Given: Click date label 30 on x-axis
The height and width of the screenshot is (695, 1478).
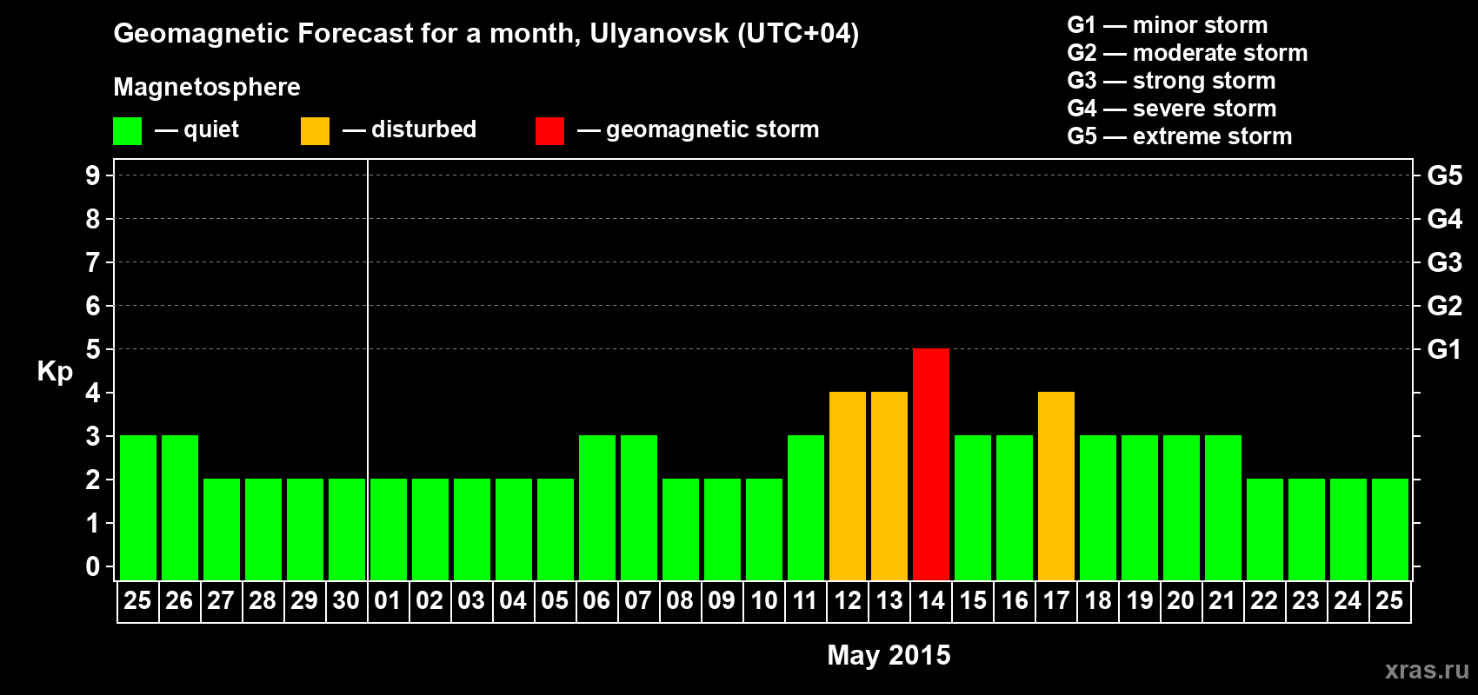Looking at the screenshot, I should coord(346,601).
